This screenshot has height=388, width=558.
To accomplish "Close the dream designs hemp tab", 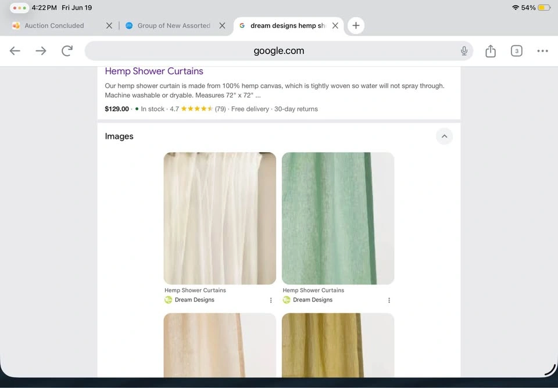I will click(x=335, y=26).
